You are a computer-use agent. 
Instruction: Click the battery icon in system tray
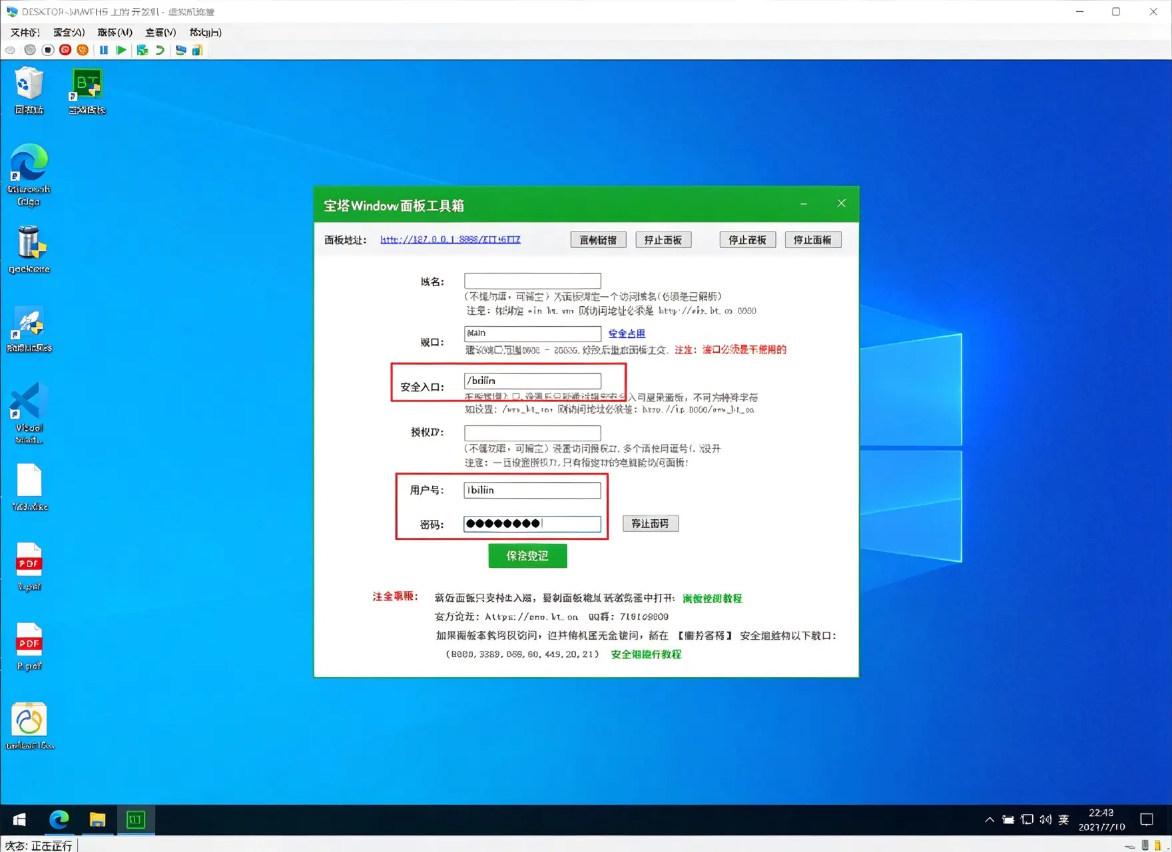[x=1008, y=820]
